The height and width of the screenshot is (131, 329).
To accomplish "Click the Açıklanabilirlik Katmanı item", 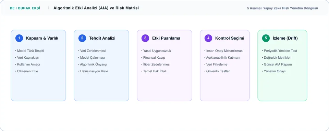I will click(222, 57).
